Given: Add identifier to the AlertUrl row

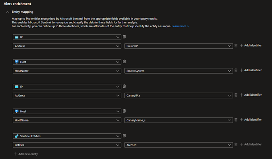Looking at the screenshot, I should 251,144.
